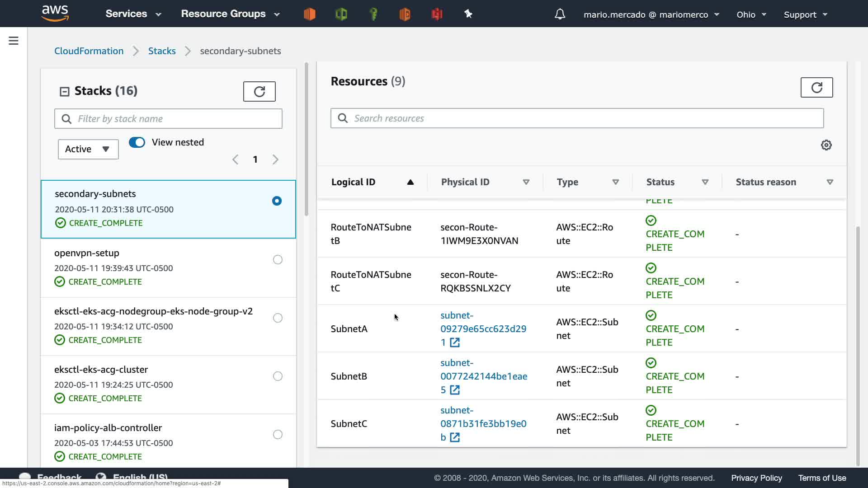Toggle the View nested switch
868x488 pixels.
[137, 142]
